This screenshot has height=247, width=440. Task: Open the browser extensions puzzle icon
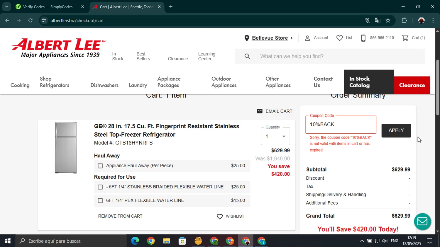click(404, 20)
